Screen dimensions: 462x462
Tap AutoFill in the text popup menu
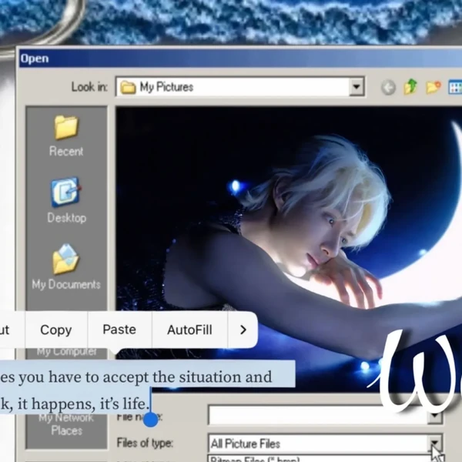189,330
